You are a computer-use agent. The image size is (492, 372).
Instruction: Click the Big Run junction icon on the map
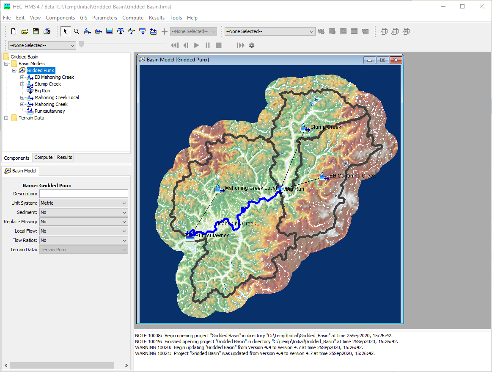tap(281, 188)
